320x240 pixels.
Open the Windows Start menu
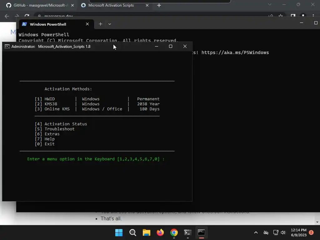click(119, 232)
